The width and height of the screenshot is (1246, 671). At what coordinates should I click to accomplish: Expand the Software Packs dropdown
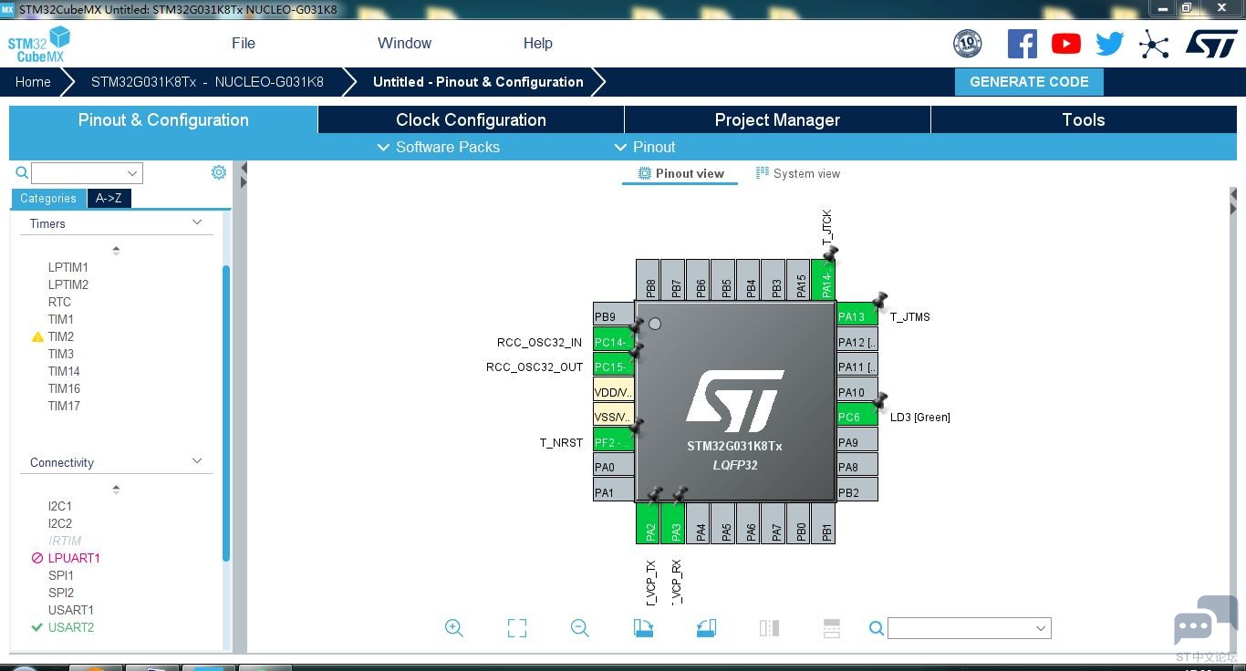(439, 147)
